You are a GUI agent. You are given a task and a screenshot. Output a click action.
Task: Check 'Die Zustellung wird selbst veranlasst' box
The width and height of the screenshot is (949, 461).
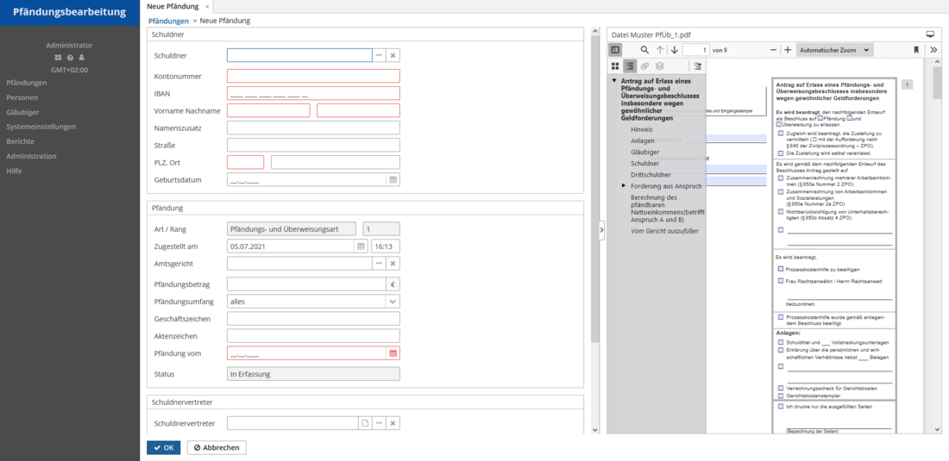781,153
